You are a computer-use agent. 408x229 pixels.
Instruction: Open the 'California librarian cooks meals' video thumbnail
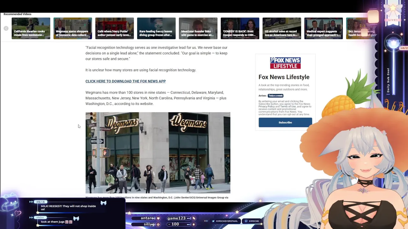(31, 28)
